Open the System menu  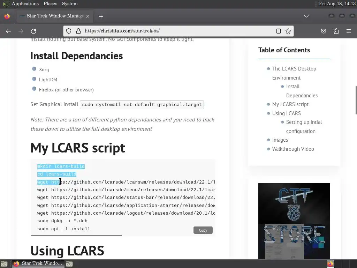[70, 3]
